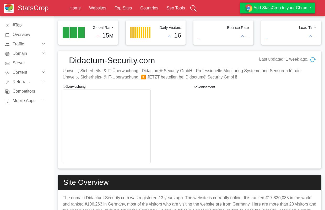The width and height of the screenshot is (325, 210).
Task: Click the StatsCrop brand name link
Action: (x=33, y=8)
